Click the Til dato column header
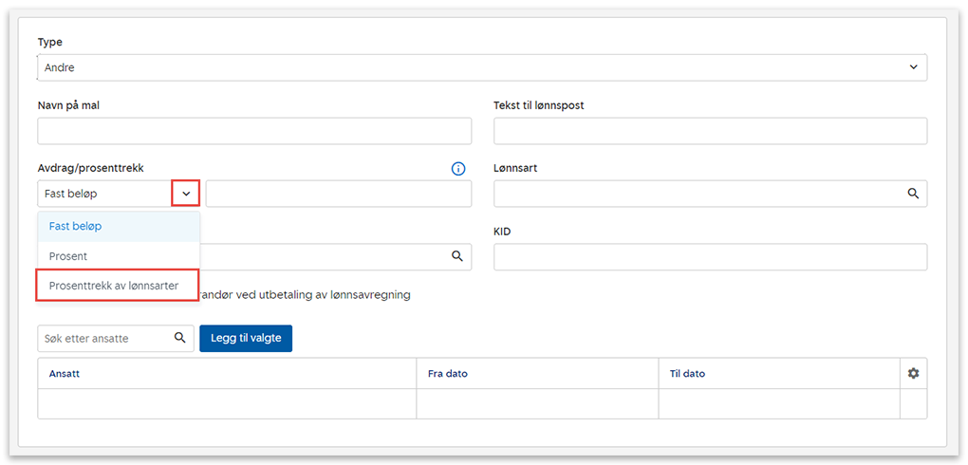Image resolution: width=968 pixels, height=465 pixels. click(687, 374)
